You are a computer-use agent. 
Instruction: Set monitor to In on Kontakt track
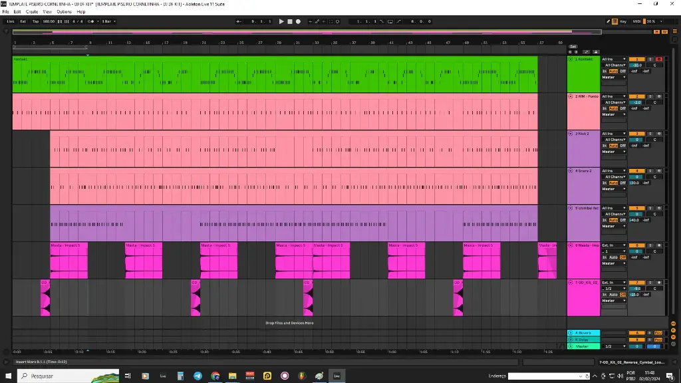pyautogui.click(x=604, y=71)
